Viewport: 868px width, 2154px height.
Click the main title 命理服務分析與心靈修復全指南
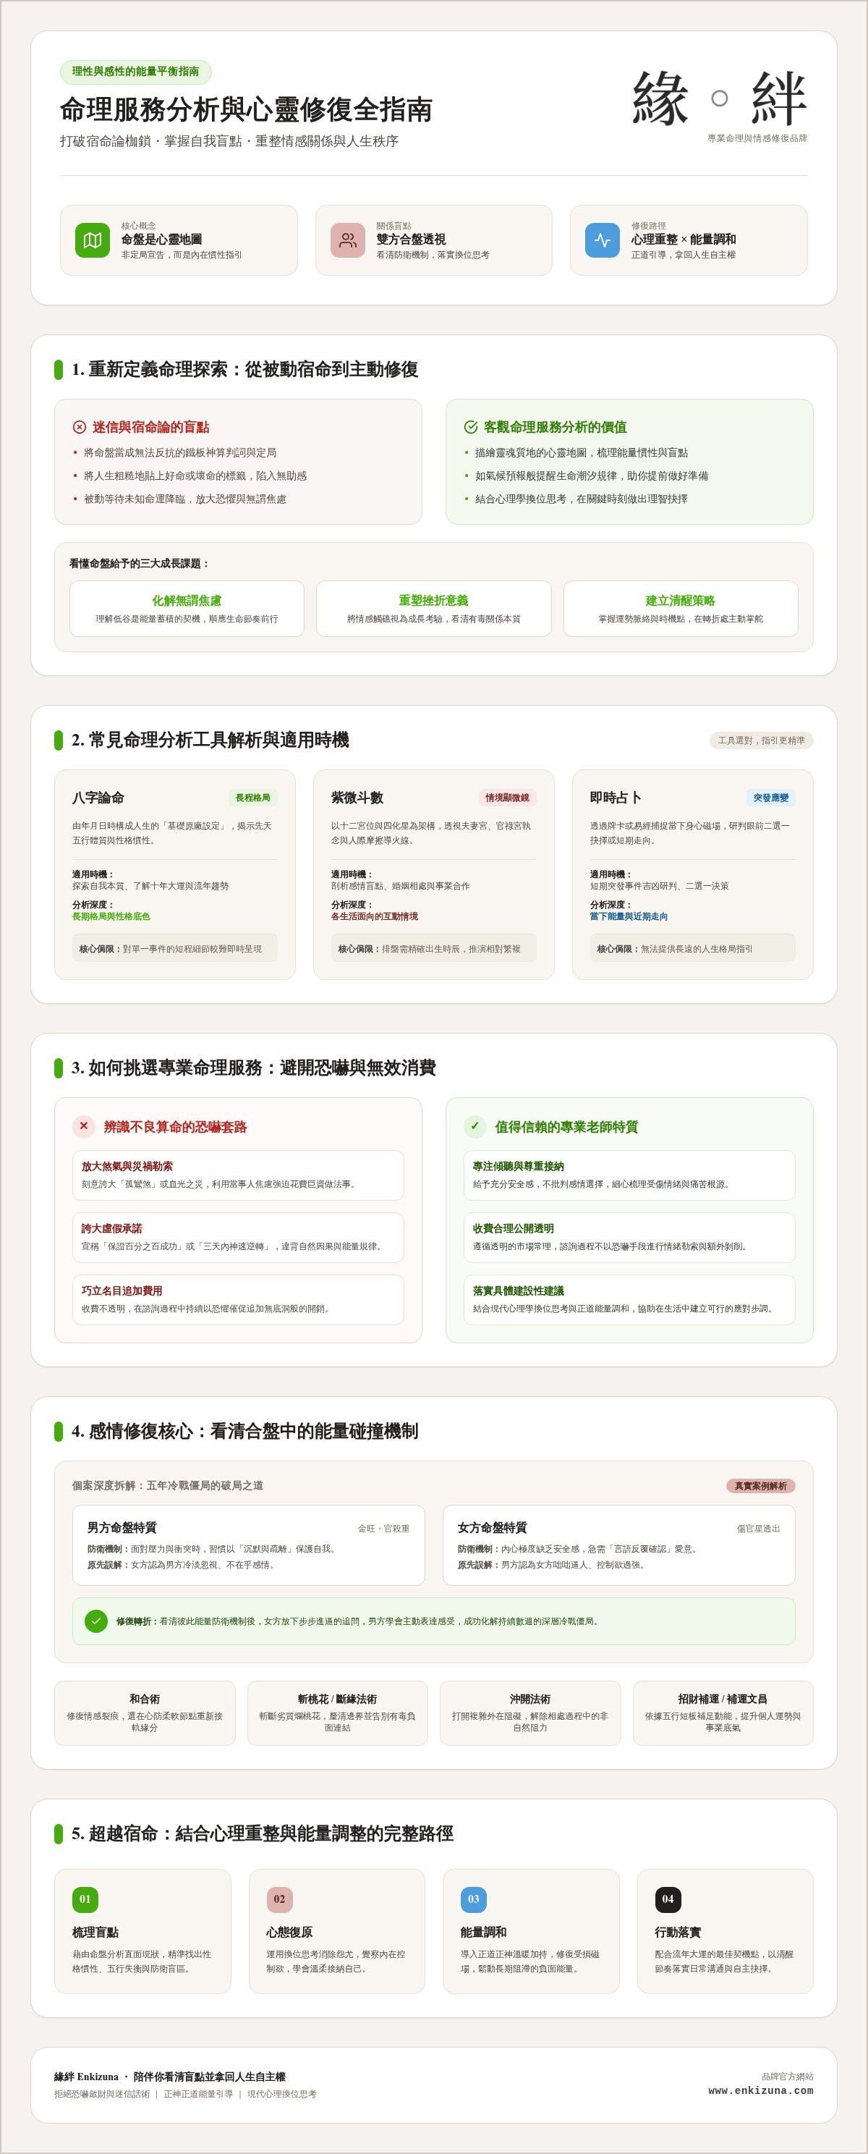click(x=247, y=109)
